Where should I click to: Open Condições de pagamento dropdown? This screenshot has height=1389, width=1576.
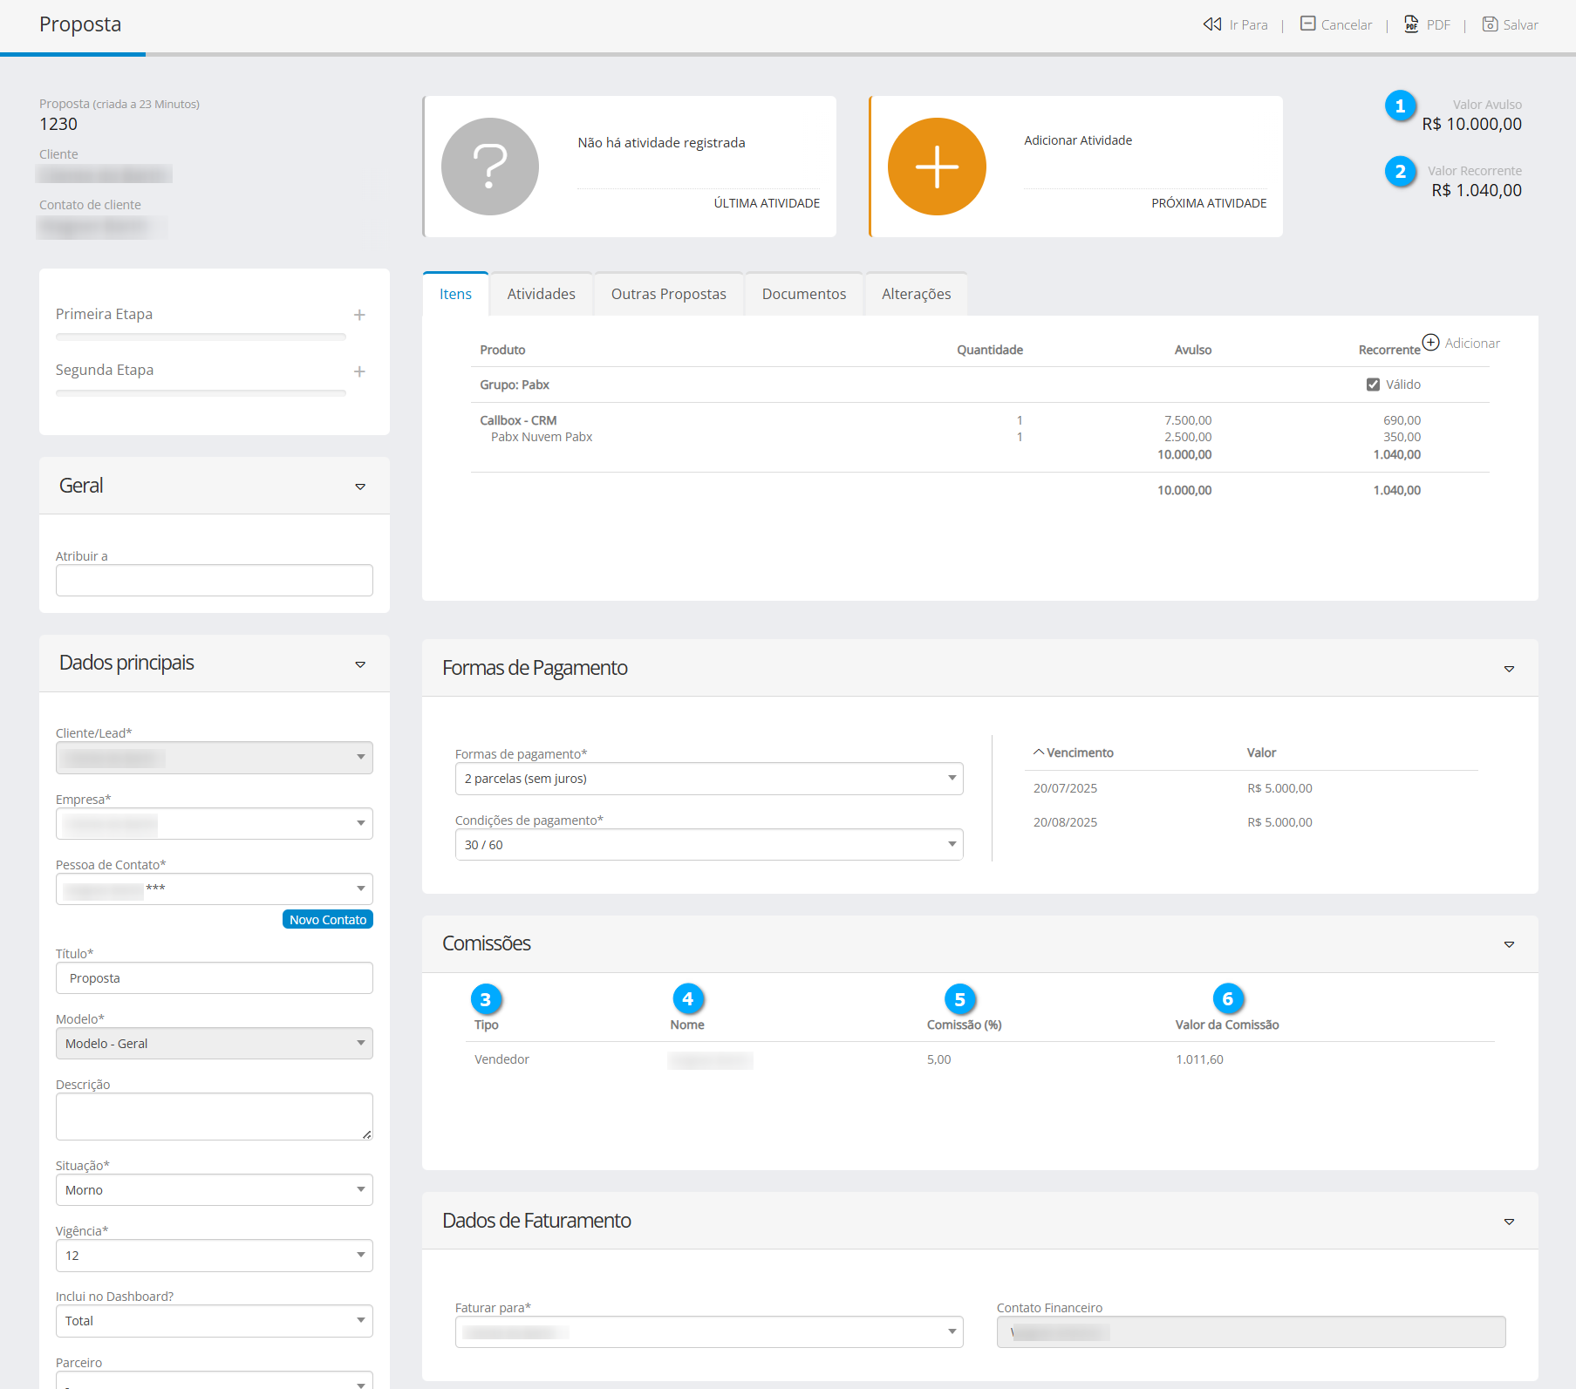[x=708, y=845]
